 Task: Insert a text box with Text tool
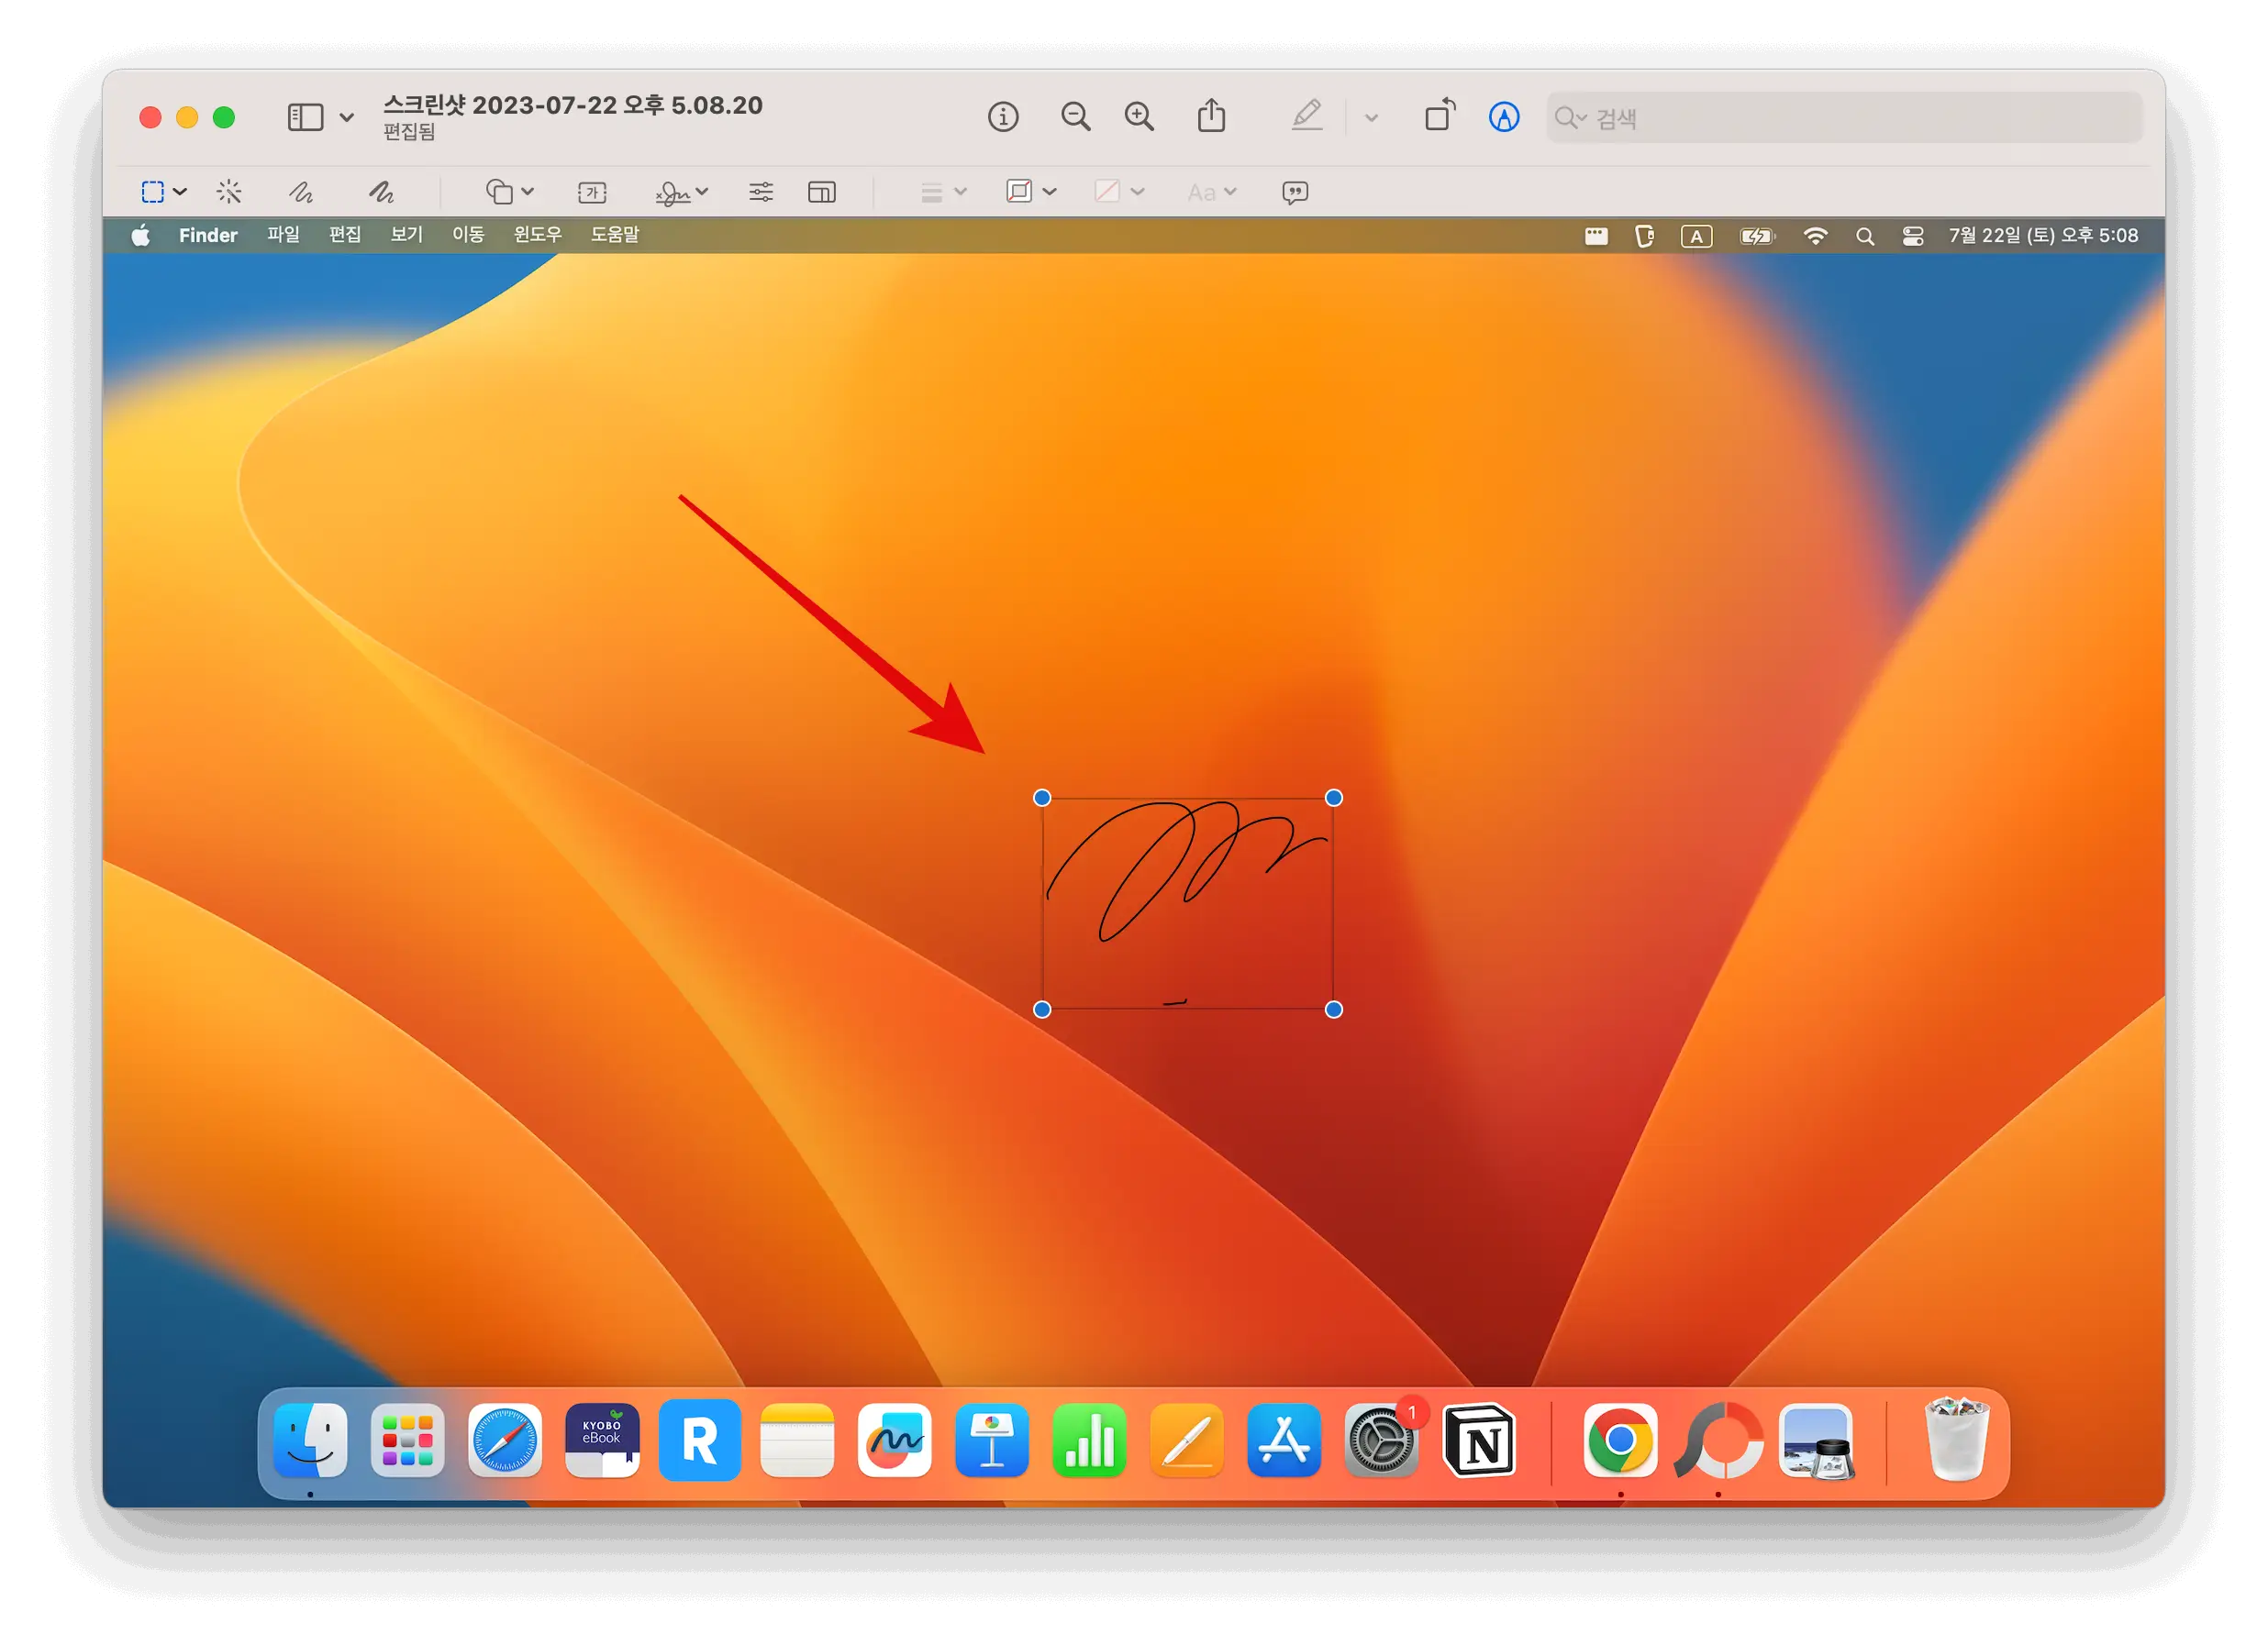pyautogui.click(x=592, y=192)
